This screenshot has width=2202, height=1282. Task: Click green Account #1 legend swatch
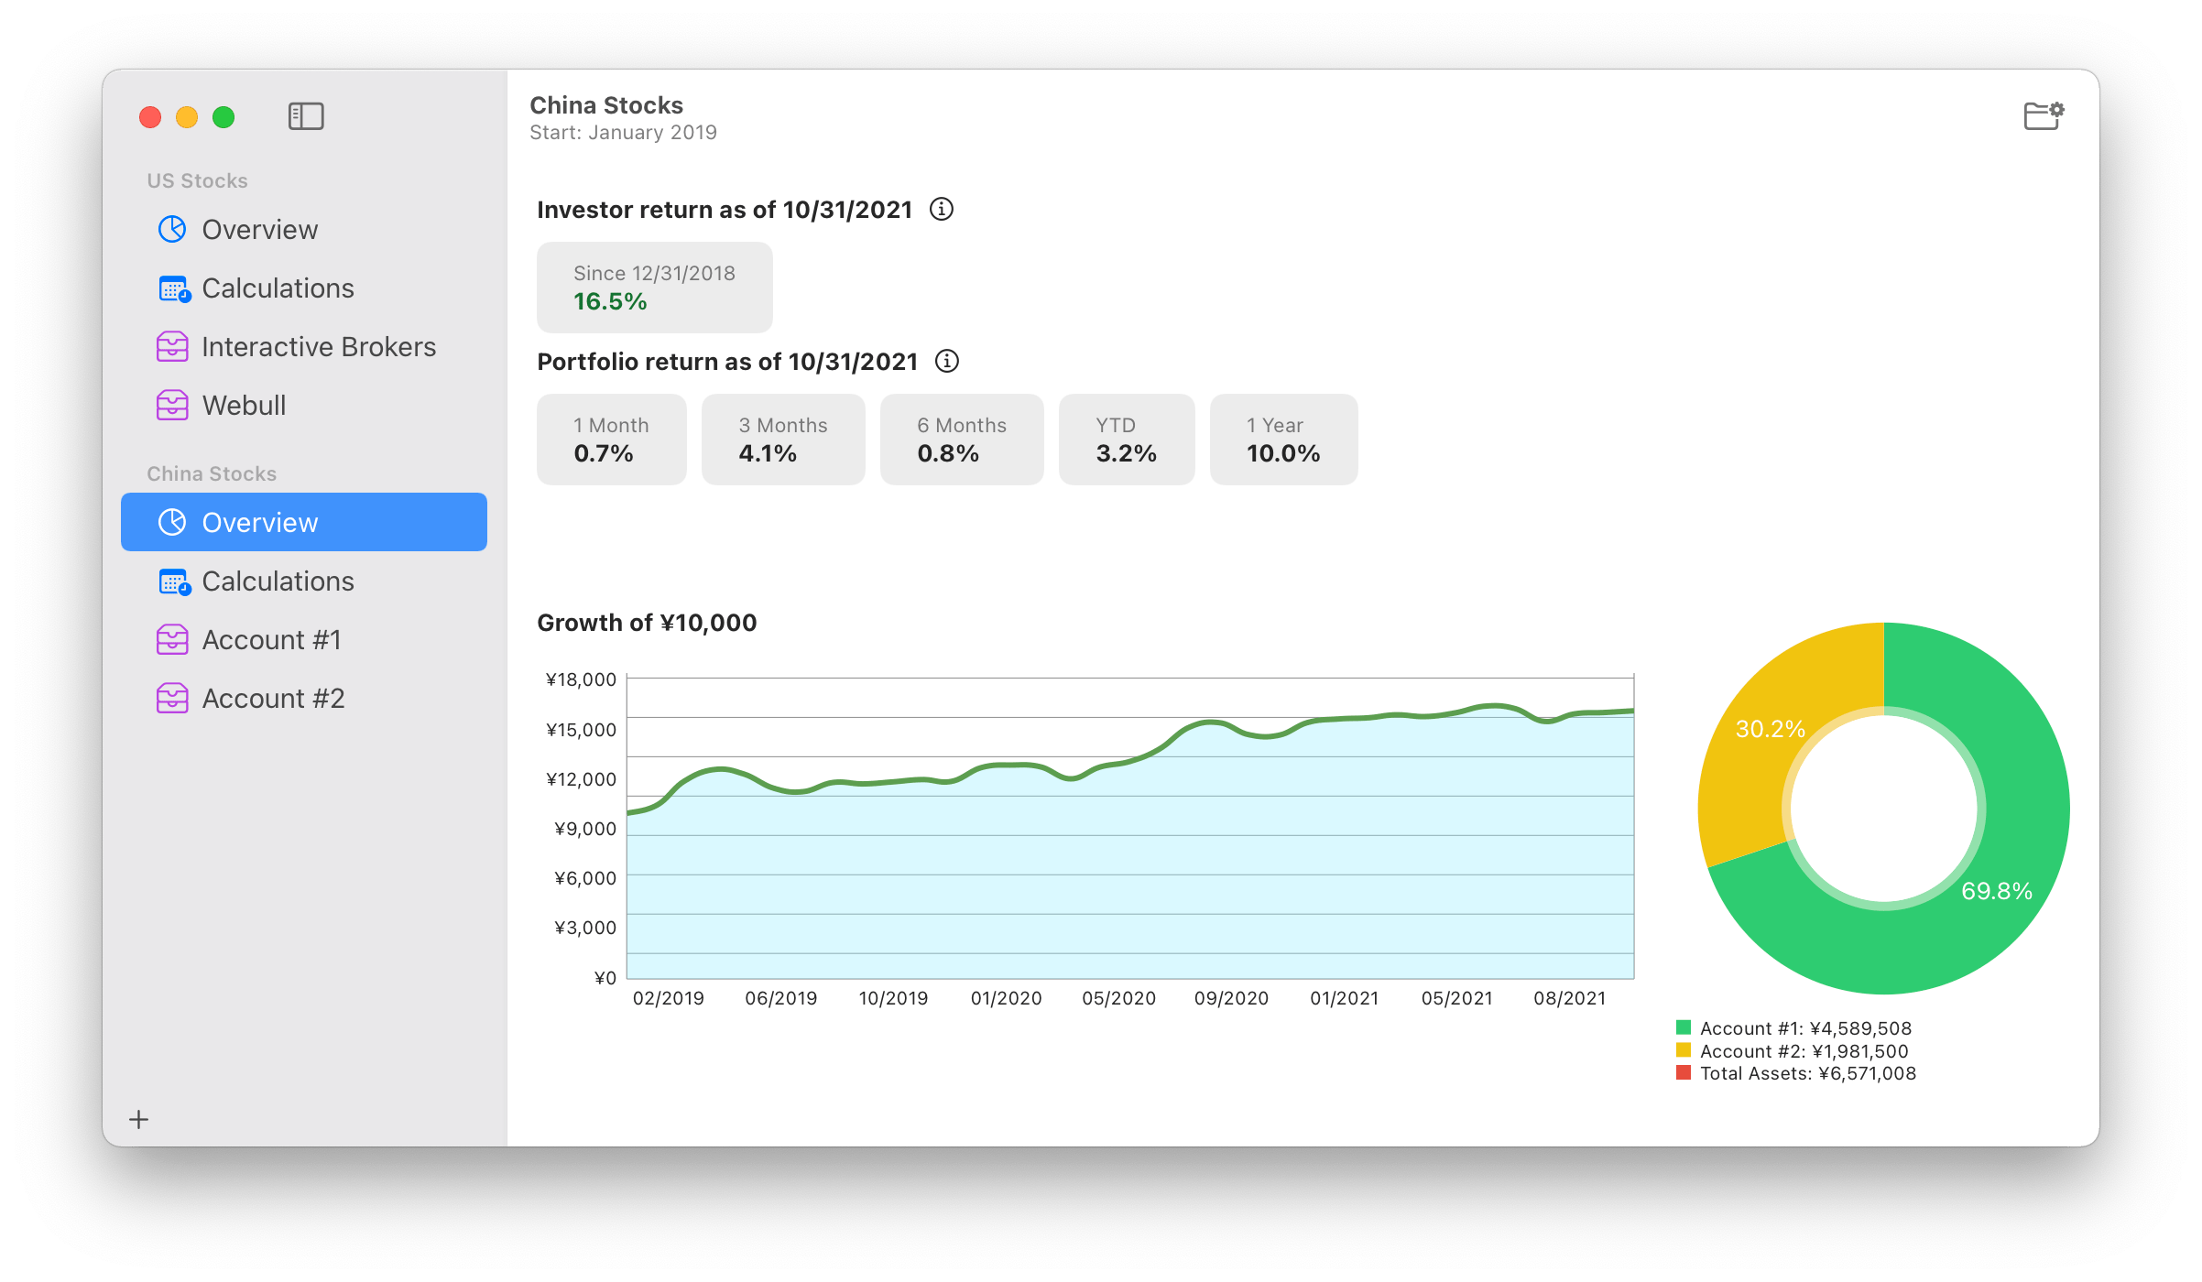[x=1683, y=1027]
